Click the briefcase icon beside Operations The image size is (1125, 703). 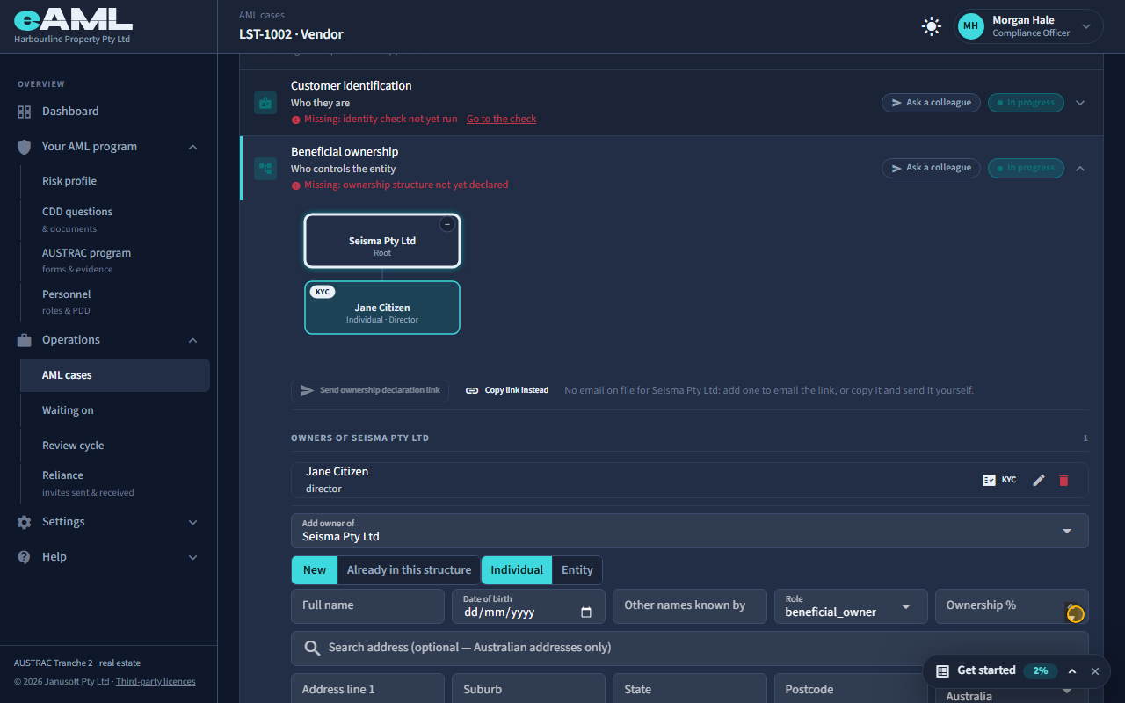pyautogui.click(x=25, y=340)
